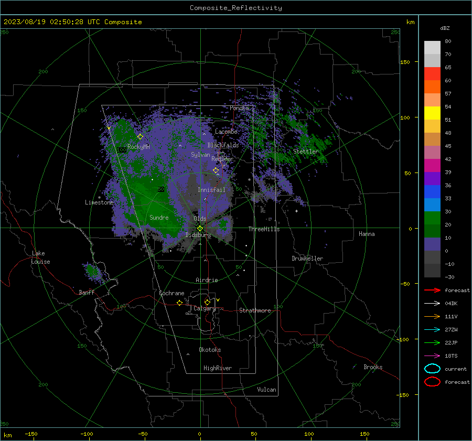The height and width of the screenshot is (441, 472).
Task: Select the dark orange 60–57 dBZ swatch
Action: (432, 87)
